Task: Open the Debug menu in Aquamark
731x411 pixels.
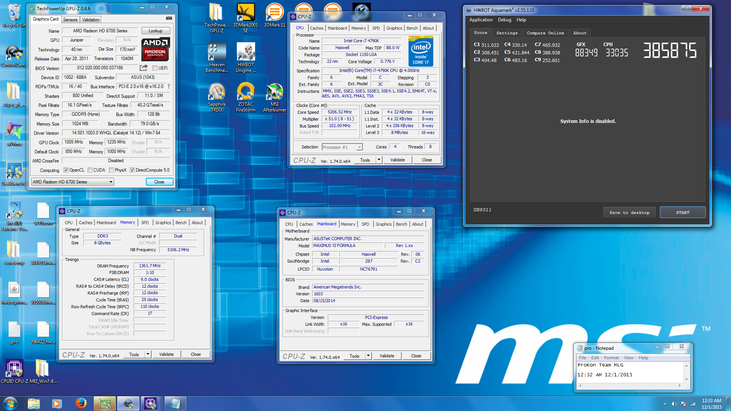Action: tap(504, 20)
